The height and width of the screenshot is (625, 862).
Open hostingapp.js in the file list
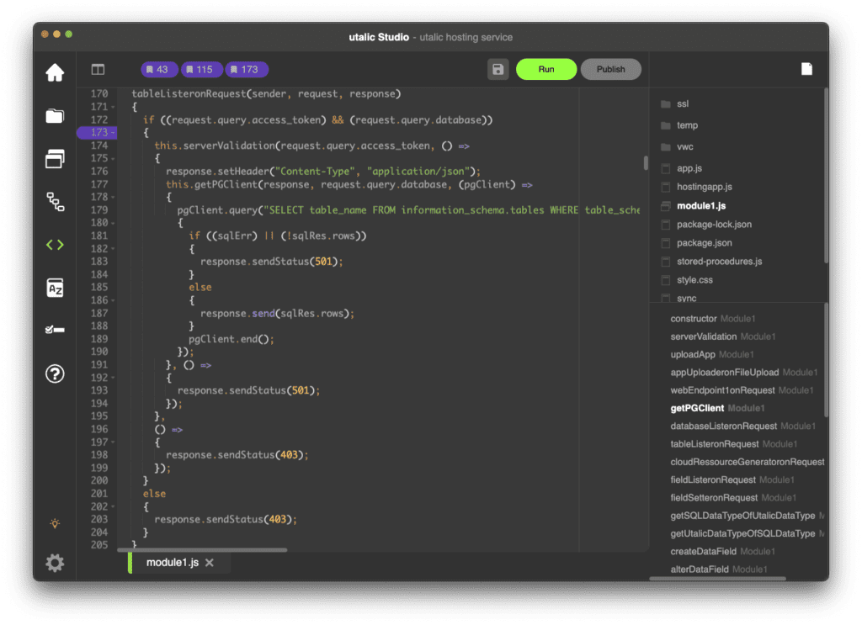tap(704, 187)
